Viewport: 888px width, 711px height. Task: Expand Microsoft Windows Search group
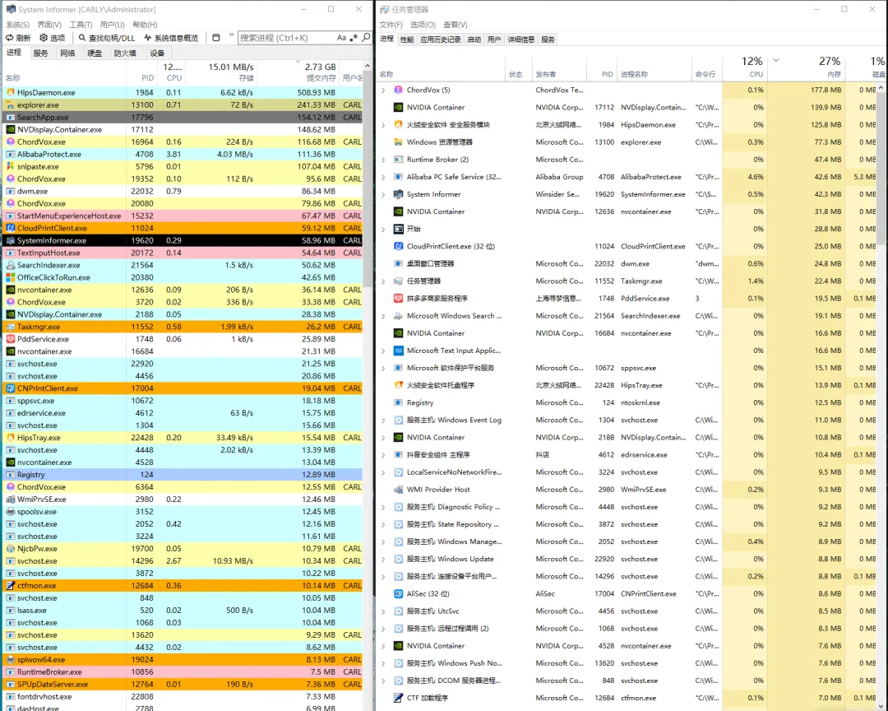coord(383,316)
